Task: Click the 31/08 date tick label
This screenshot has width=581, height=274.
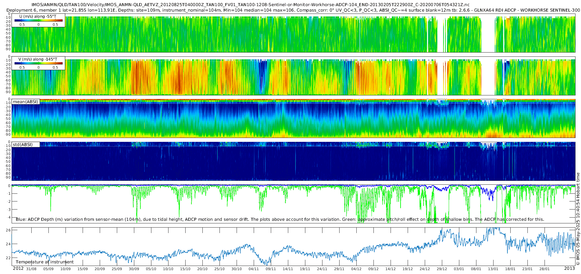Action: point(31,269)
